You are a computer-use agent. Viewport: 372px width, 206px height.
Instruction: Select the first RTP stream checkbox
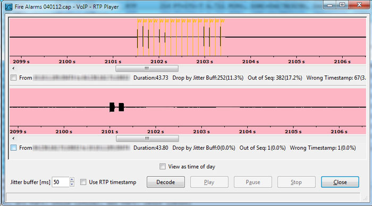click(x=14, y=78)
